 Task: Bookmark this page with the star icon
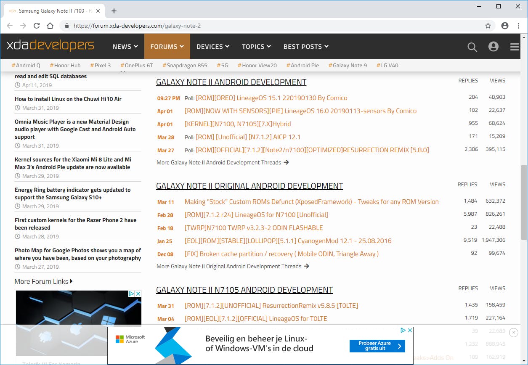coord(488,26)
